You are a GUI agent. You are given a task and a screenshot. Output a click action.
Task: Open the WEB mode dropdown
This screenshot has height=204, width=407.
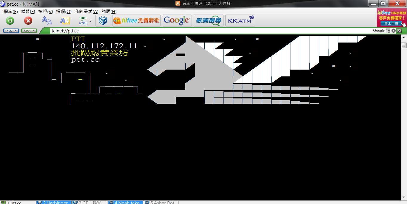[11, 31]
